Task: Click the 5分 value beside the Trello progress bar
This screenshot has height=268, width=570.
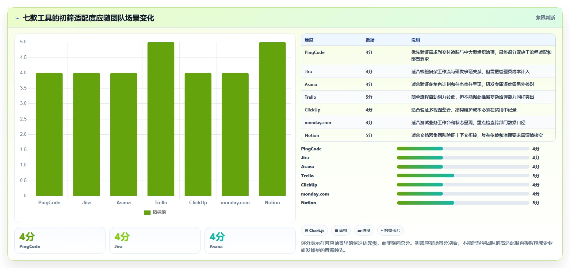Action: point(536,176)
